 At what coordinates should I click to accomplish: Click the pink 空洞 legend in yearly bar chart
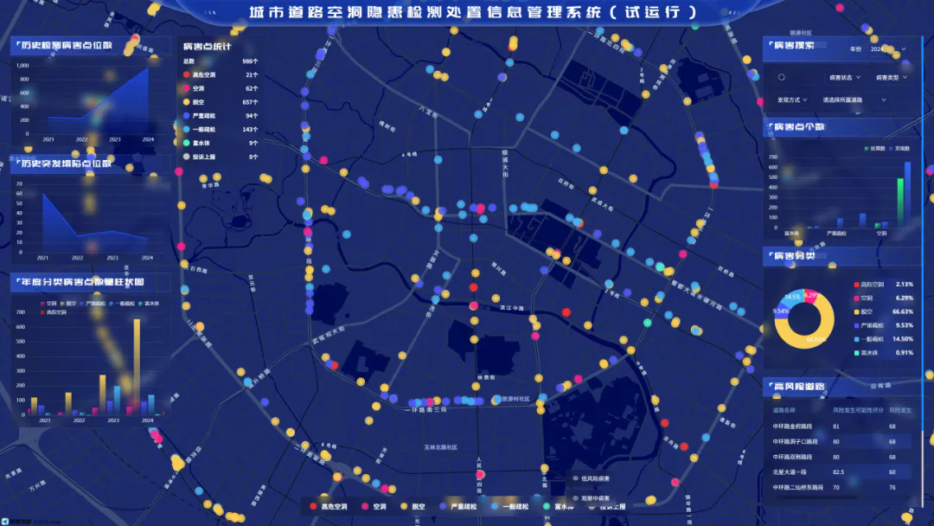pyautogui.click(x=48, y=304)
